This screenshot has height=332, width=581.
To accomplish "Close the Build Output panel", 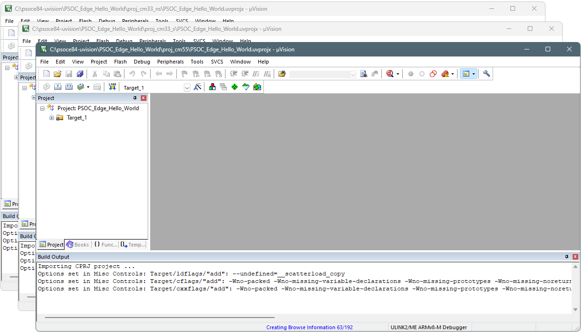I will (575, 257).
